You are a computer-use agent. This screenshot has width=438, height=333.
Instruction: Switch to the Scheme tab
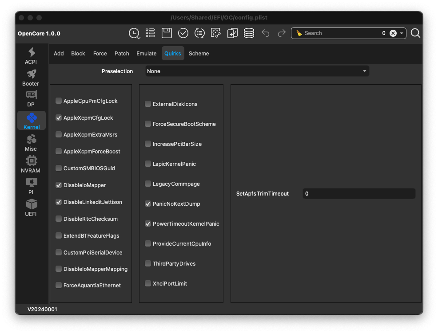199,53
